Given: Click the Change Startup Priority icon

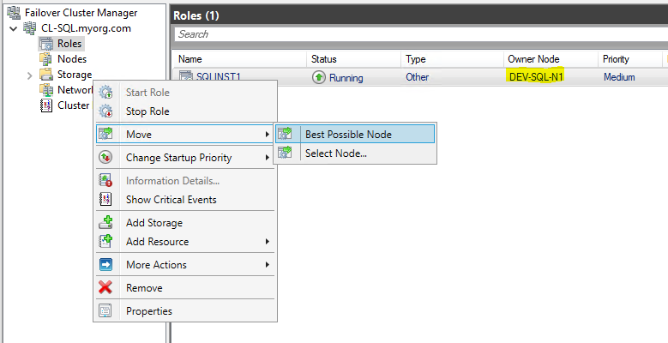Looking at the screenshot, I should [105, 158].
